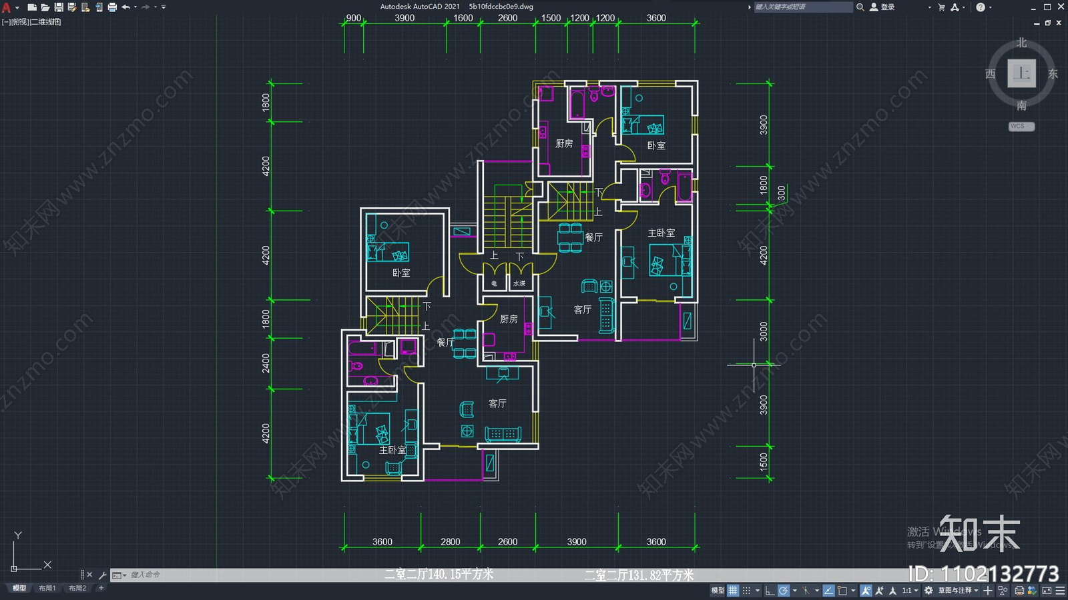Open the 二维线框 visual style menu
1068x600 pixels.
click(46, 22)
